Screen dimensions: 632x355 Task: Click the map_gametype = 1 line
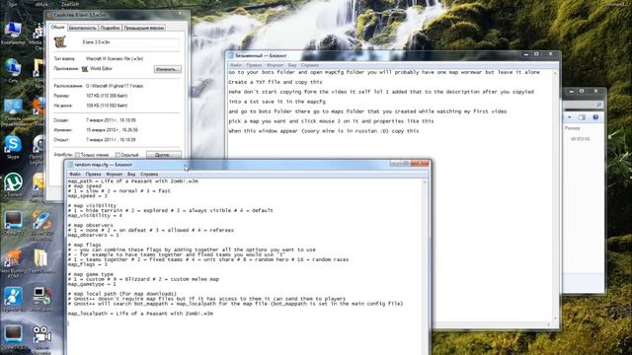click(x=92, y=284)
